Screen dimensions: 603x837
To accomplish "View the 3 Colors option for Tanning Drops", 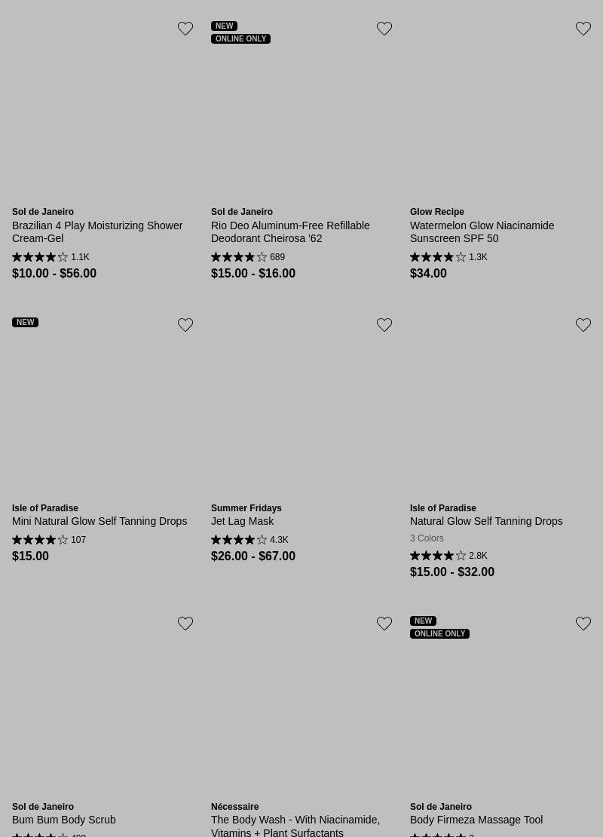I will 427,538.
